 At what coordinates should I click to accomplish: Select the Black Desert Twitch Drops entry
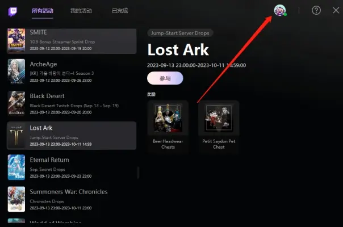point(72,103)
